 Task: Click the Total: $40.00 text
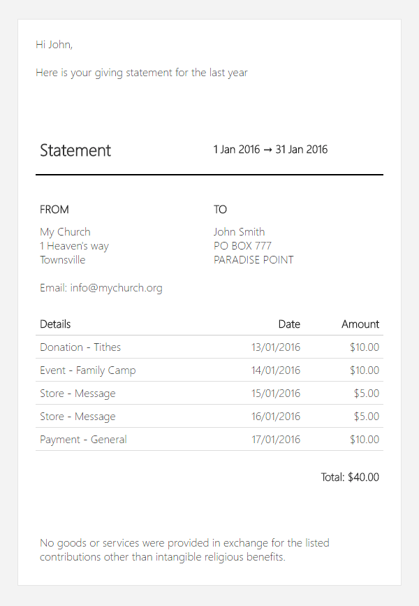click(x=350, y=477)
